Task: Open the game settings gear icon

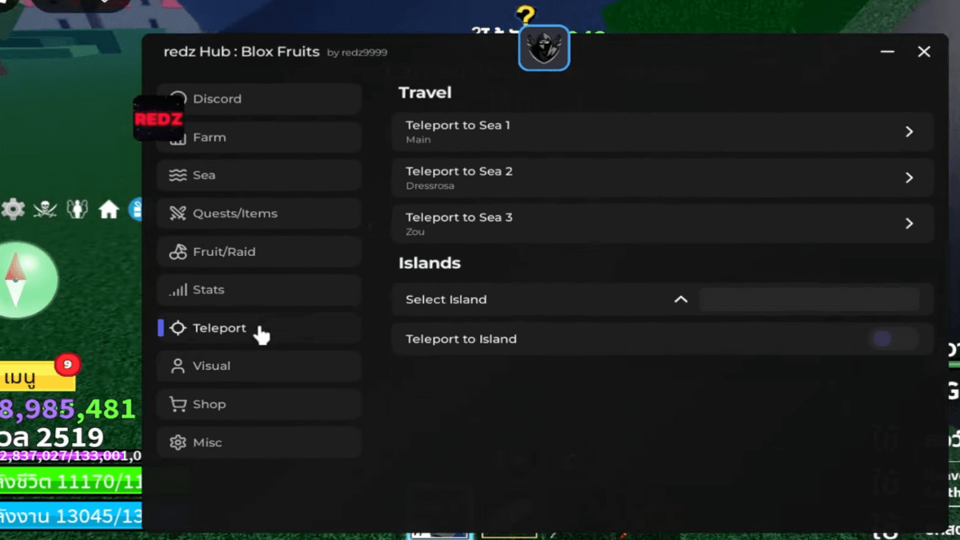Action: click(13, 210)
